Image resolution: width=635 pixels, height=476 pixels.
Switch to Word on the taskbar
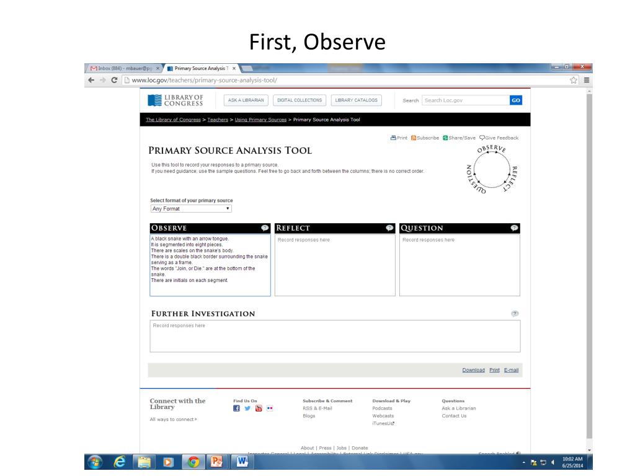pyautogui.click(x=242, y=462)
